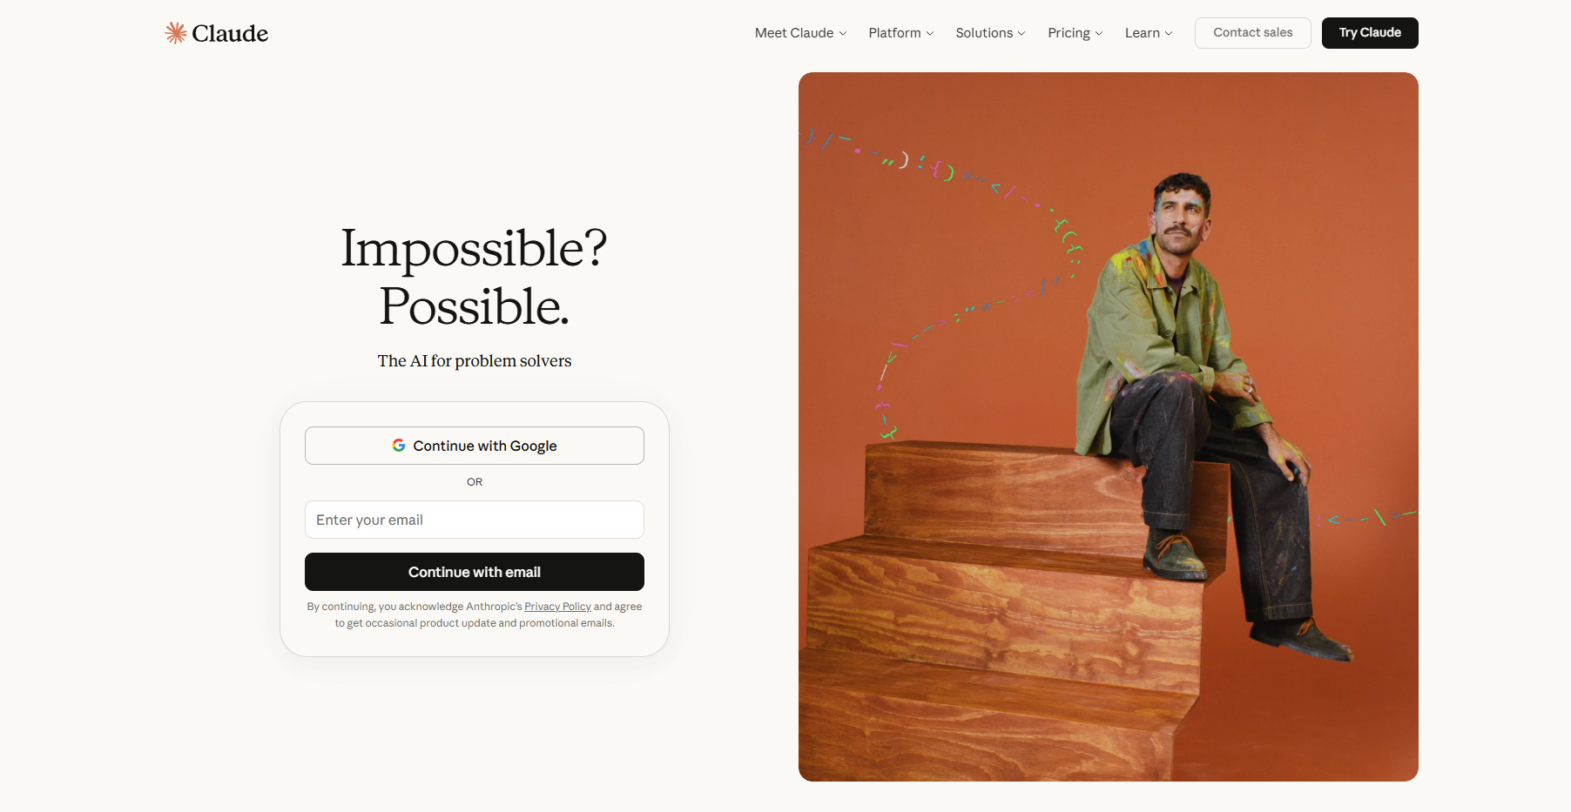Screen dimensions: 1571x812
Task: Focus the Enter your email field
Action: tap(475, 520)
